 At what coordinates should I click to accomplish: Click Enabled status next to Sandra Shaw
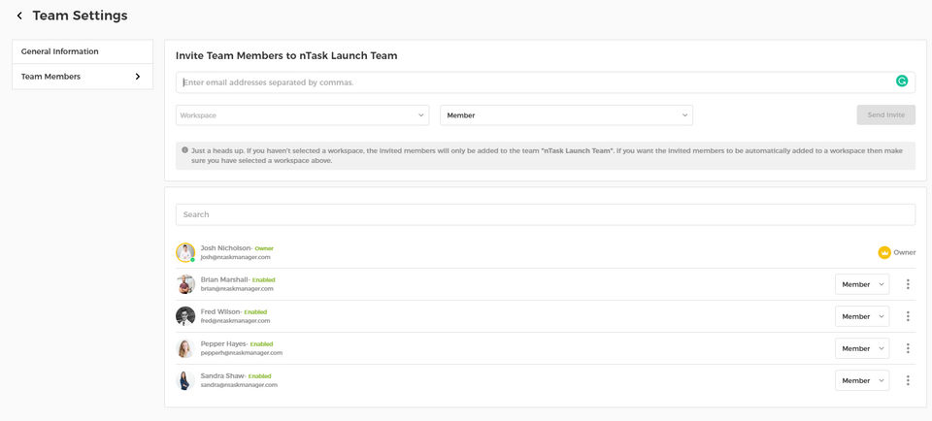tap(260, 375)
